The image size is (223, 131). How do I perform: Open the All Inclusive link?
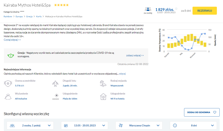point(21,99)
